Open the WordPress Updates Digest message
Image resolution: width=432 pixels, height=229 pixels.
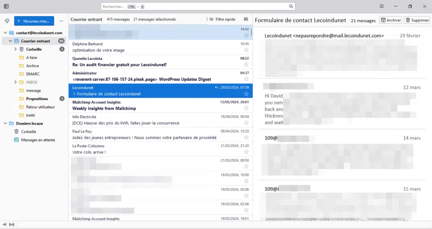pyautogui.click(x=160, y=76)
